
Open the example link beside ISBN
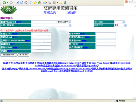pos(13,44)
